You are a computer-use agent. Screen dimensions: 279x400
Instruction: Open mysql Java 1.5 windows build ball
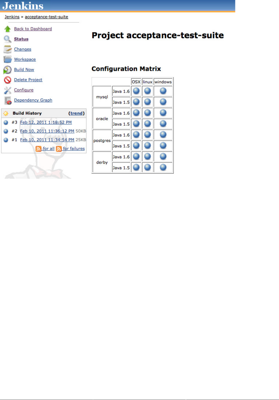tap(163, 102)
